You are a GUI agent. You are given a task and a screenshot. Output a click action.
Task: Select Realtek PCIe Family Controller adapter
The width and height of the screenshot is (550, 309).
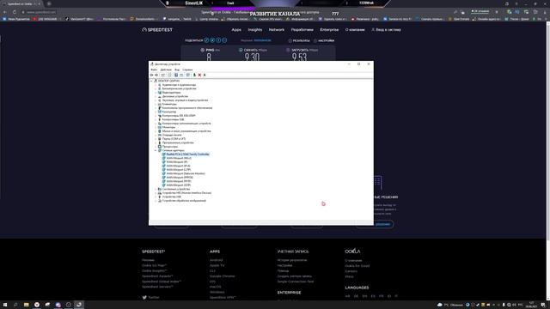[187, 154]
